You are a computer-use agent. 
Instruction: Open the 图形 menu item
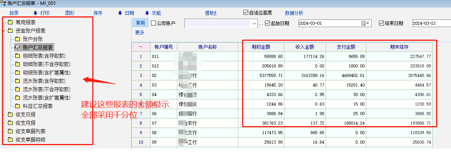(x=70, y=13)
